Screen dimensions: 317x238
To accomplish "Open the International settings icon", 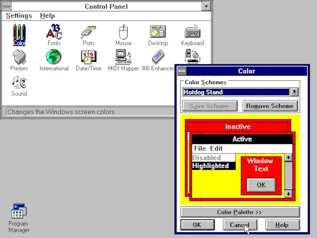I will [53, 58].
